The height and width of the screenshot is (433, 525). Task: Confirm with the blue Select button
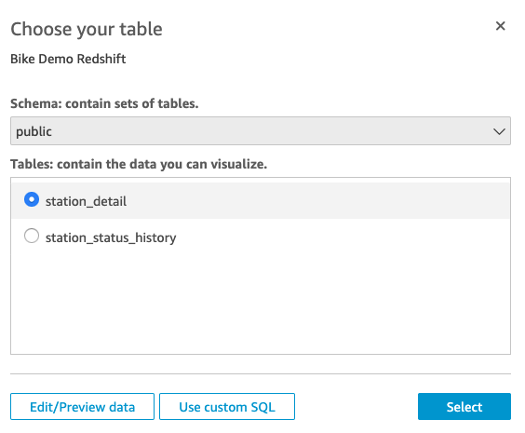pos(464,407)
